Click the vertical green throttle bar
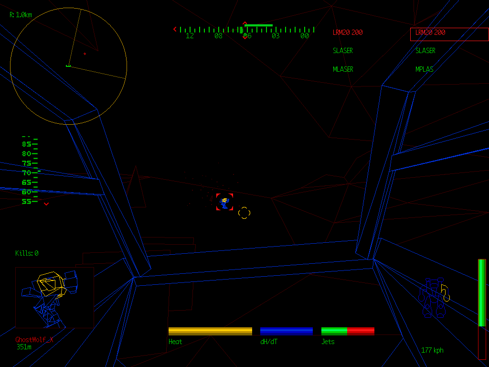The image size is (489, 367). (x=482, y=292)
